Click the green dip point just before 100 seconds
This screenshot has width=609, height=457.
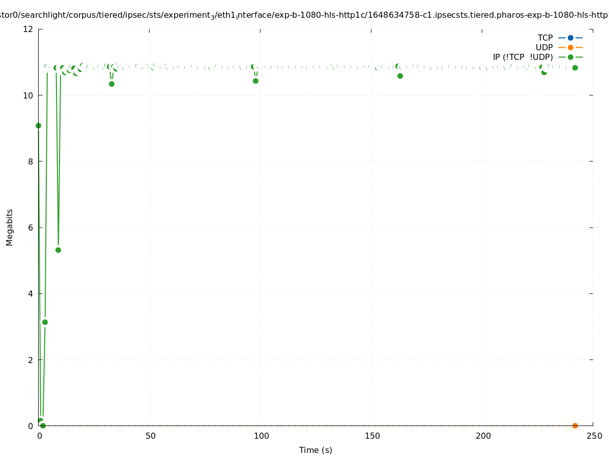[255, 81]
